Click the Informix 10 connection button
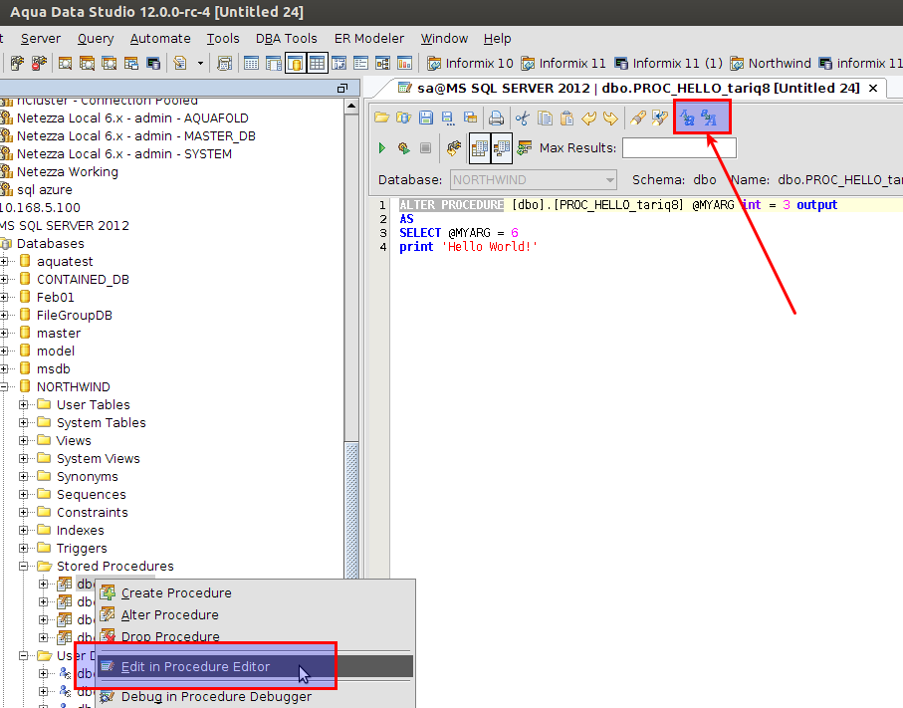The width and height of the screenshot is (903, 708). pyautogui.click(x=470, y=63)
